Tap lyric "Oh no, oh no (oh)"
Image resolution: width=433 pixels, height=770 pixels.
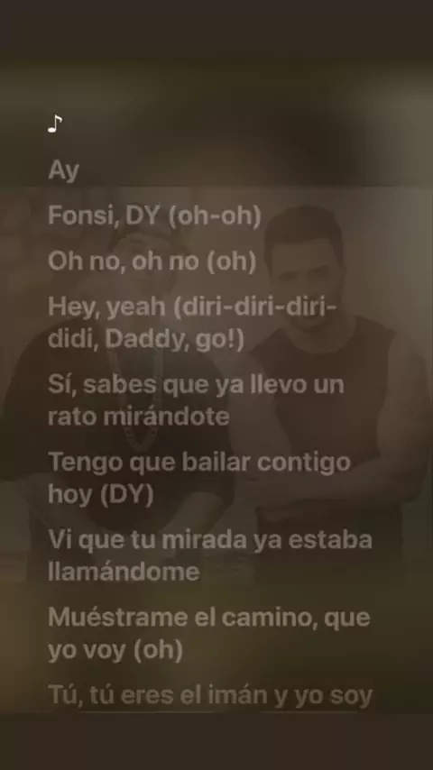152,261
